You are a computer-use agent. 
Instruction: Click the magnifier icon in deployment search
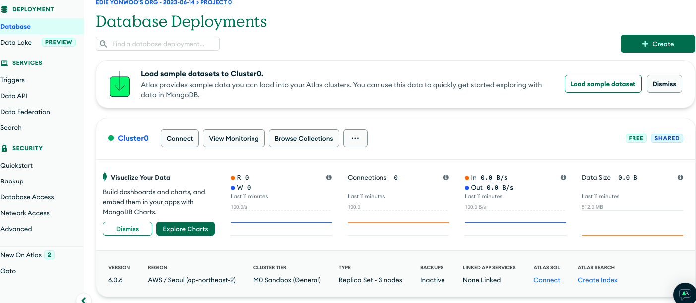pyautogui.click(x=103, y=44)
